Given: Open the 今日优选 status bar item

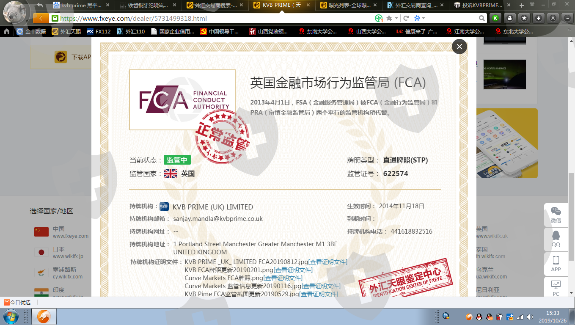Looking at the screenshot, I should click(17, 302).
